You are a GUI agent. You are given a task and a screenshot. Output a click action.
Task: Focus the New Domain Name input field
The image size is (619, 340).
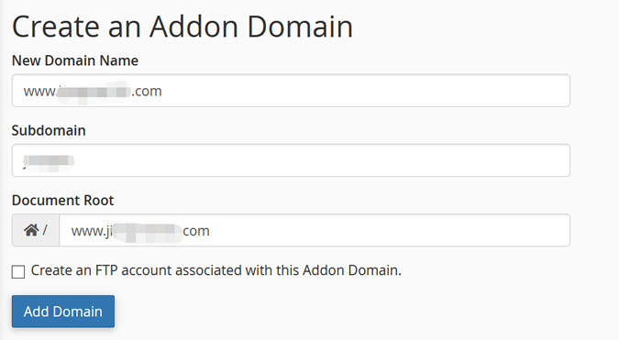point(291,91)
